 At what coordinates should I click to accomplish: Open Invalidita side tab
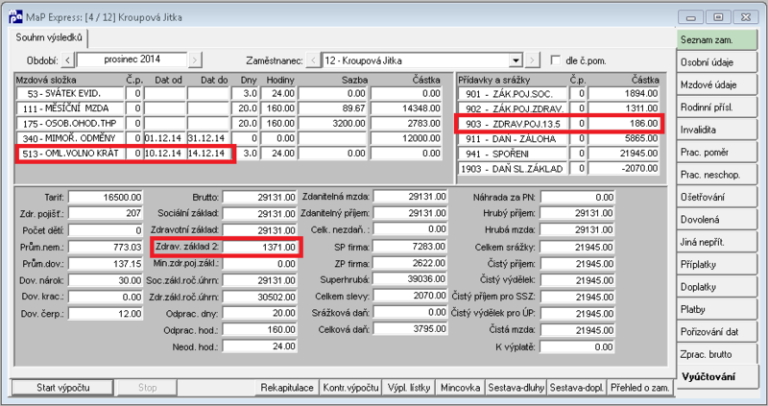[x=716, y=130]
